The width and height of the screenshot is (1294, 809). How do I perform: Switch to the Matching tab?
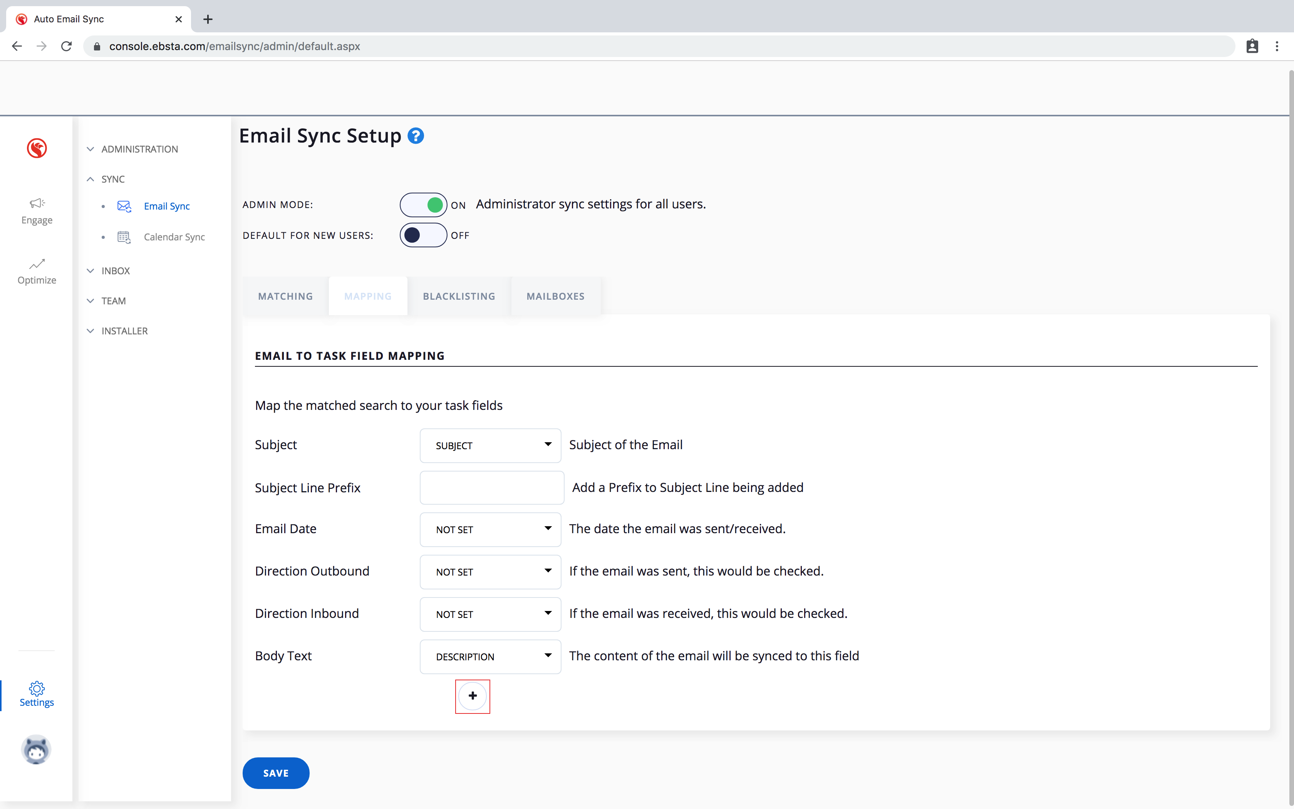(285, 296)
